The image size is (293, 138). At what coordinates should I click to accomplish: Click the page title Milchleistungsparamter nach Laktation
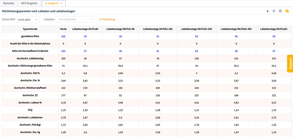39,11
